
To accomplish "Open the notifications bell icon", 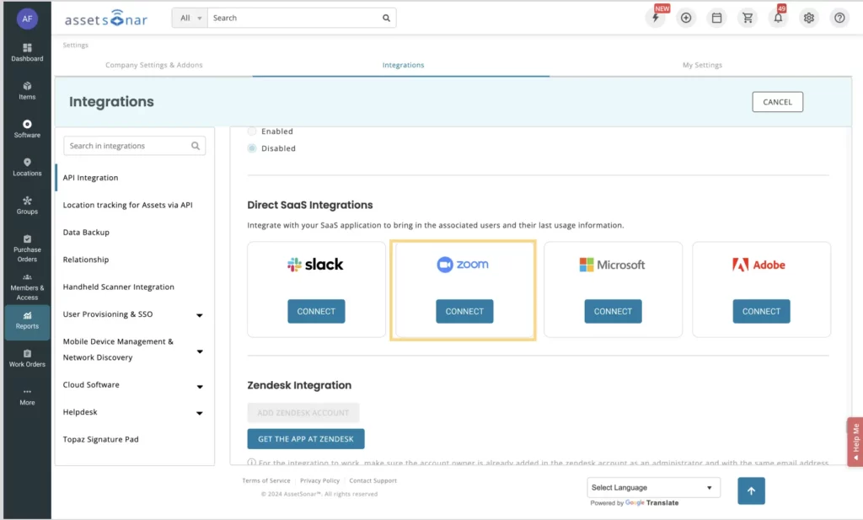I will point(778,18).
